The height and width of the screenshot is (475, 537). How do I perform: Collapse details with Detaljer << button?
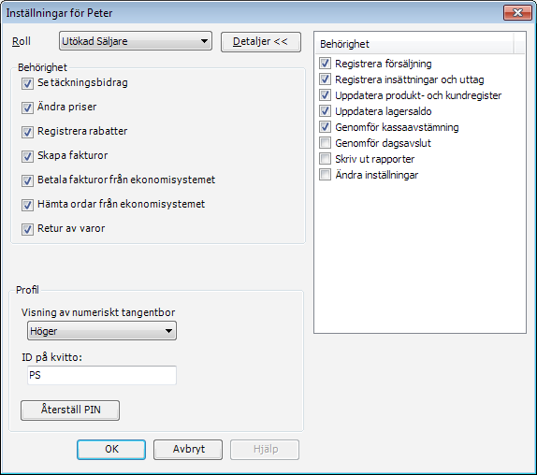click(261, 42)
